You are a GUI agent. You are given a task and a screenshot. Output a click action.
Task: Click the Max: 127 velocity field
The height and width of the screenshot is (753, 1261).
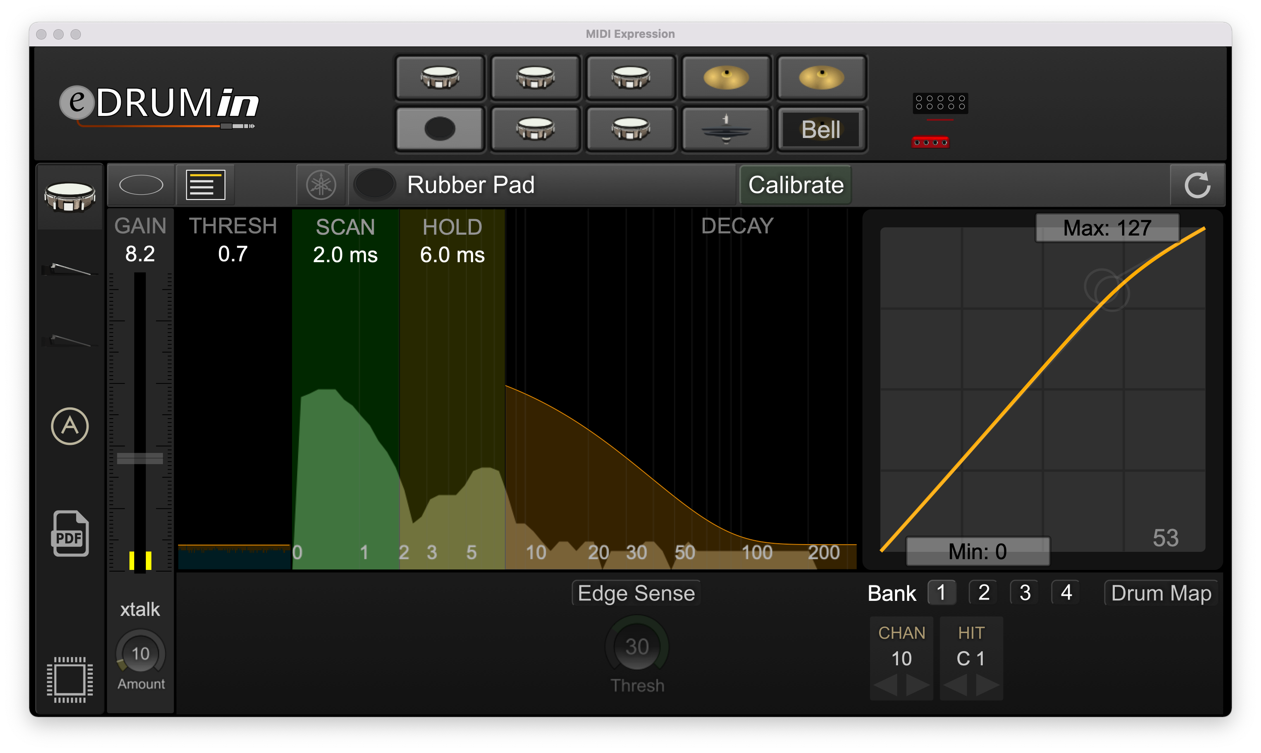[1107, 228]
